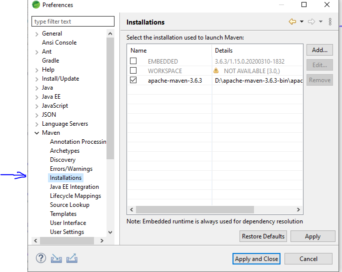This screenshot has width=342, height=272.
Task: Open User Interface under Maven
Action: click(x=68, y=223)
